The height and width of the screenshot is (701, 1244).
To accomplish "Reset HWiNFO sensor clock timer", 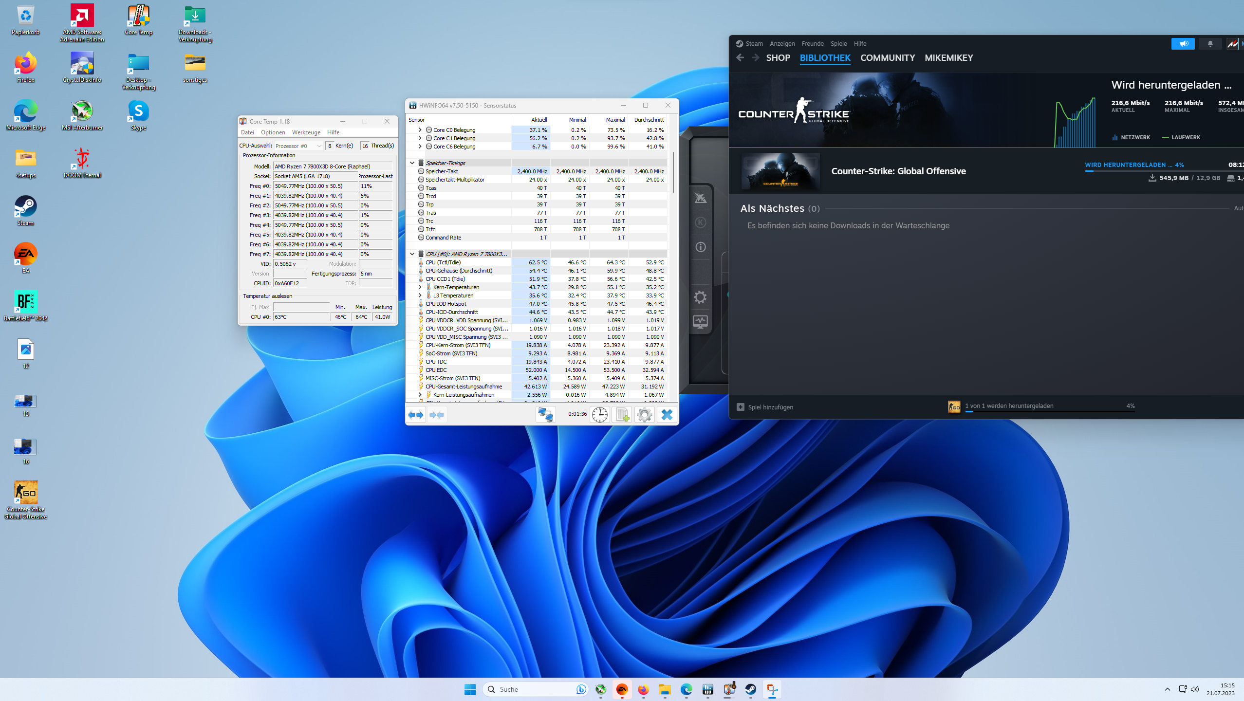I will (x=600, y=415).
